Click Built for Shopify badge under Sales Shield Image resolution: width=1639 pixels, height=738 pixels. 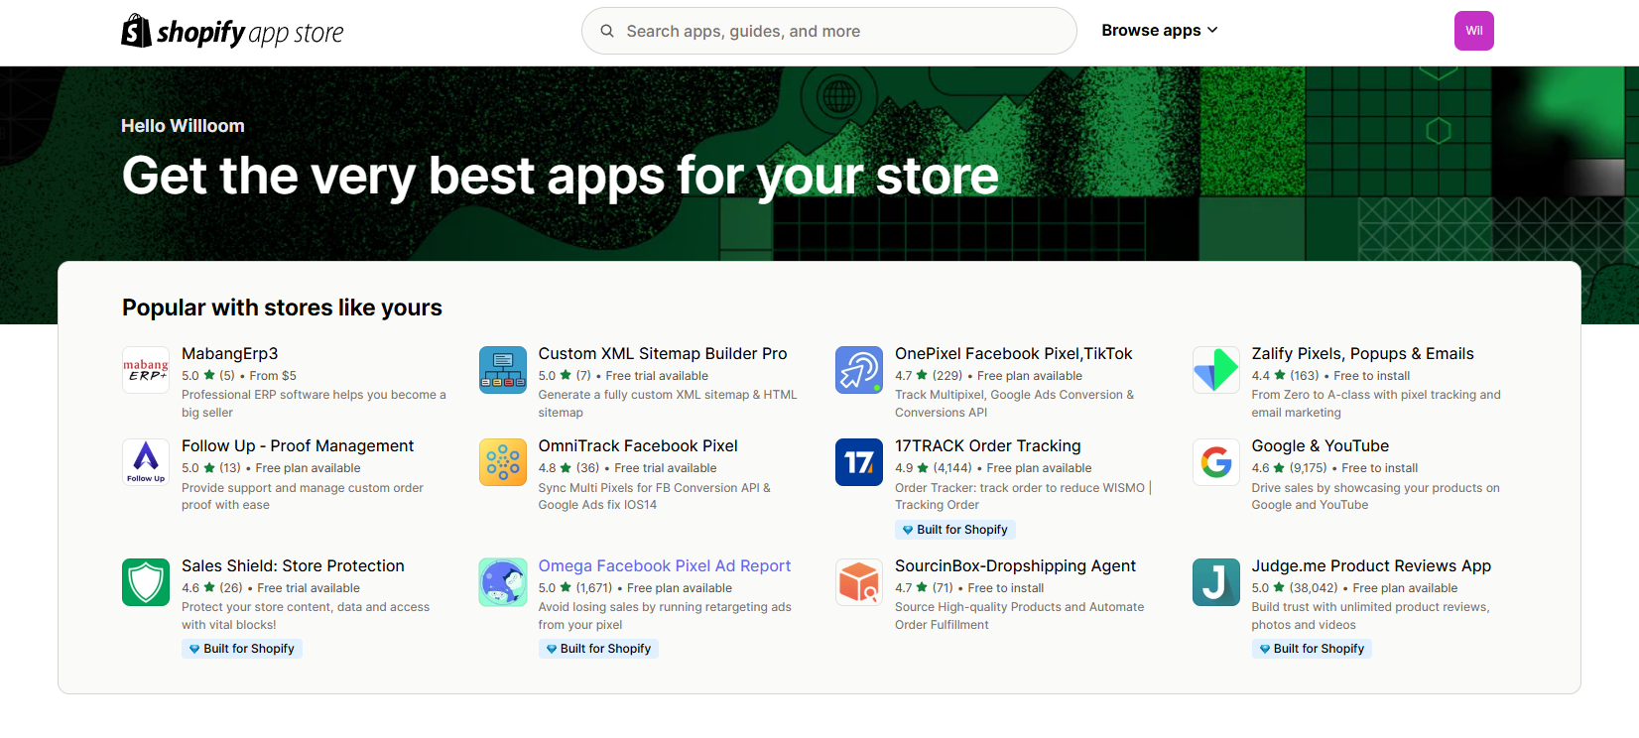[242, 649]
